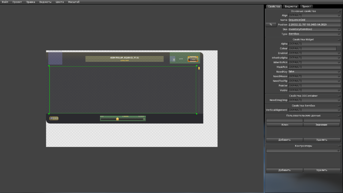The height and width of the screenshot is (193, 343).
Task: Collapse the Контроллеры section
Action: (339, 146)
